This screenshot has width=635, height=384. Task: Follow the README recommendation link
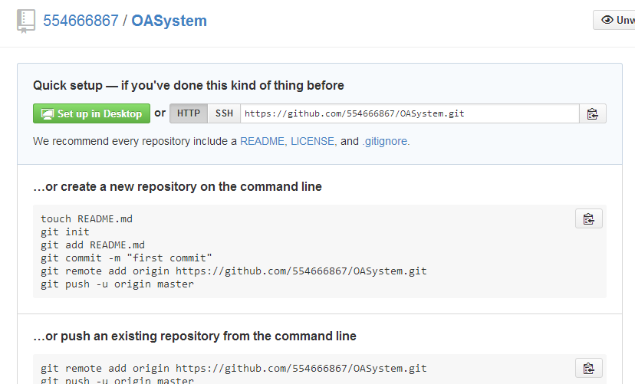(262, 141)
